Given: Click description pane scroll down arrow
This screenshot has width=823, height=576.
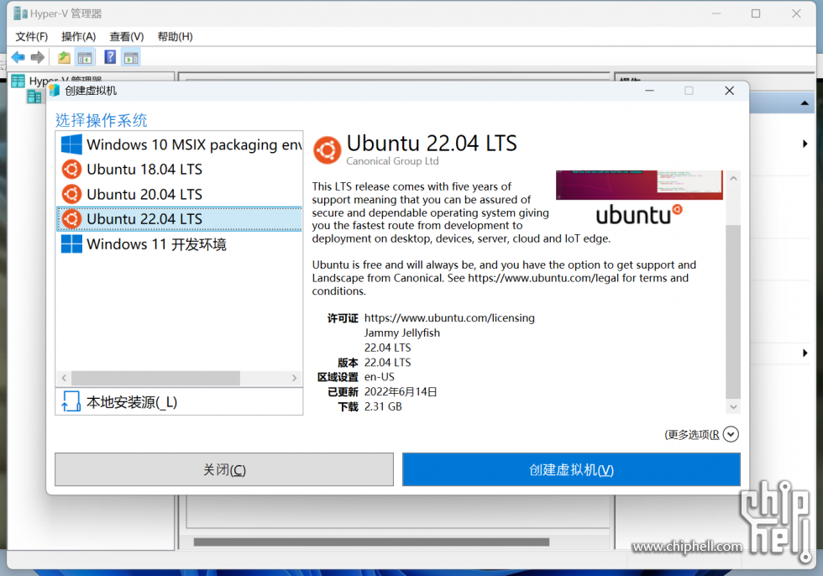Looking at the screenshot, I should click(733, 406).
